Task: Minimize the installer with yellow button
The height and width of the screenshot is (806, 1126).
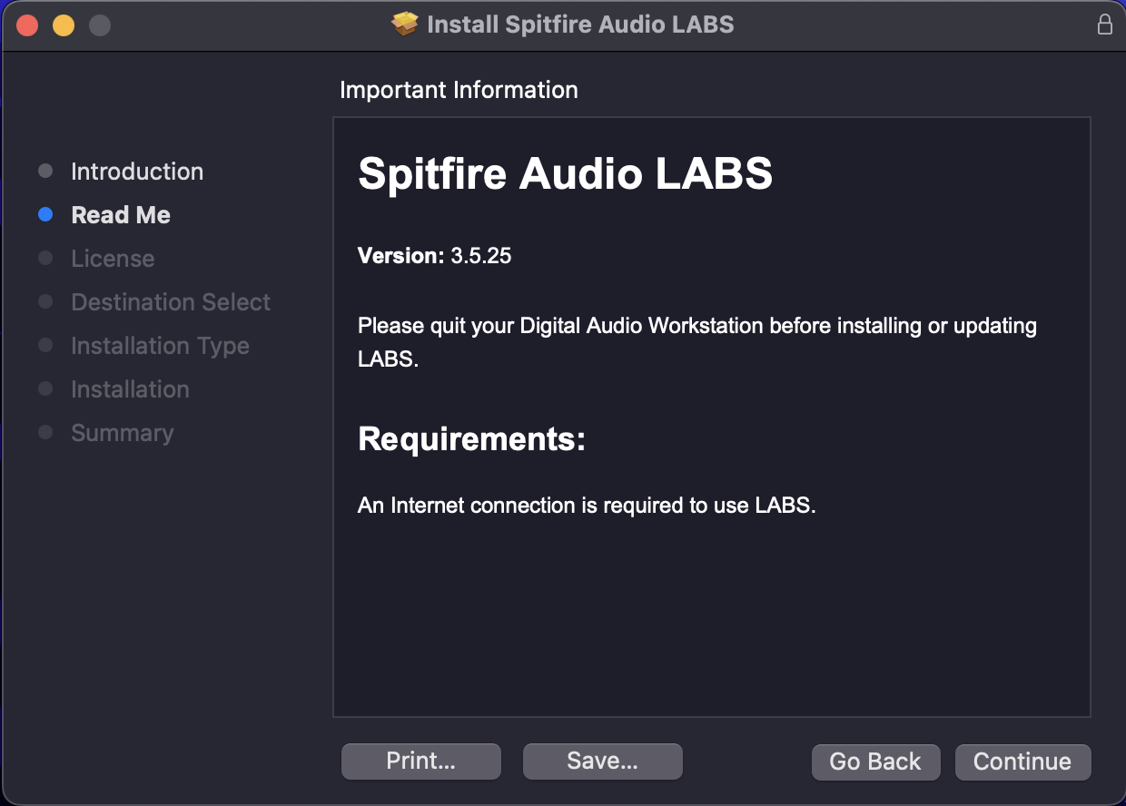Action: point(64,25)
